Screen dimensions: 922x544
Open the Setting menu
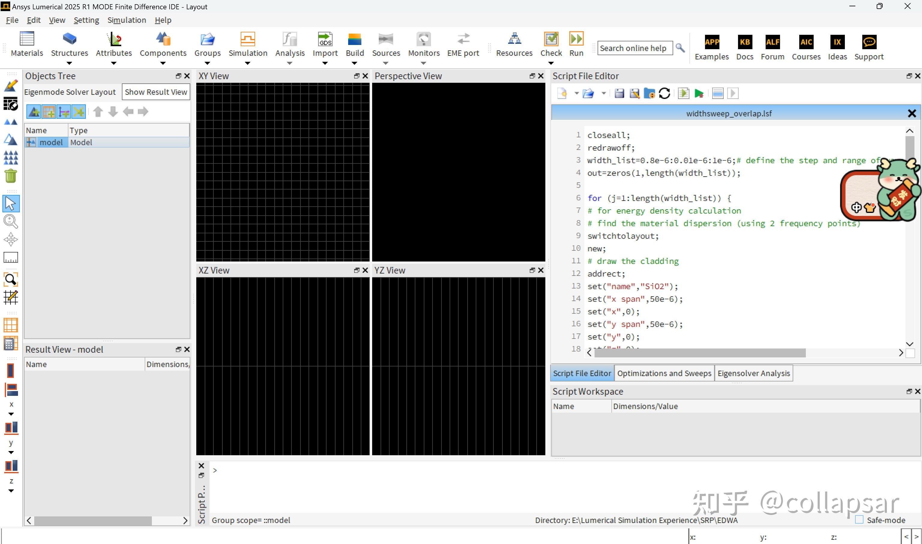tap(86, 20)
